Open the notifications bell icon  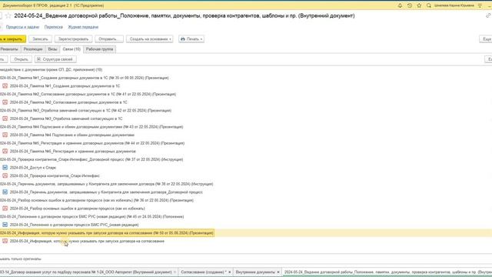(400, 5)
